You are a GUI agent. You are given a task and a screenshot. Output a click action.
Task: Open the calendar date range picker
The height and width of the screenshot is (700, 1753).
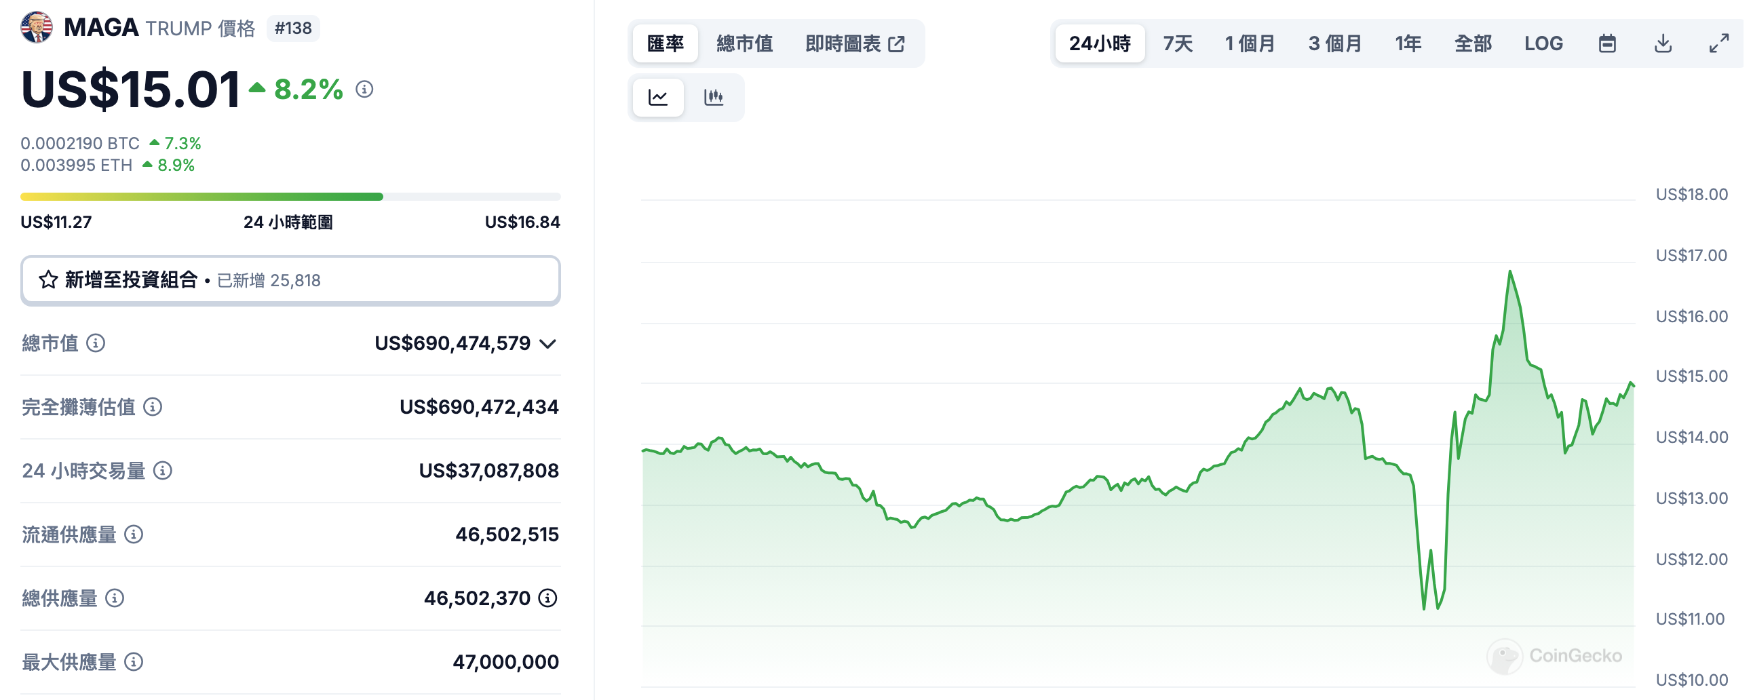click(1607, 43)
